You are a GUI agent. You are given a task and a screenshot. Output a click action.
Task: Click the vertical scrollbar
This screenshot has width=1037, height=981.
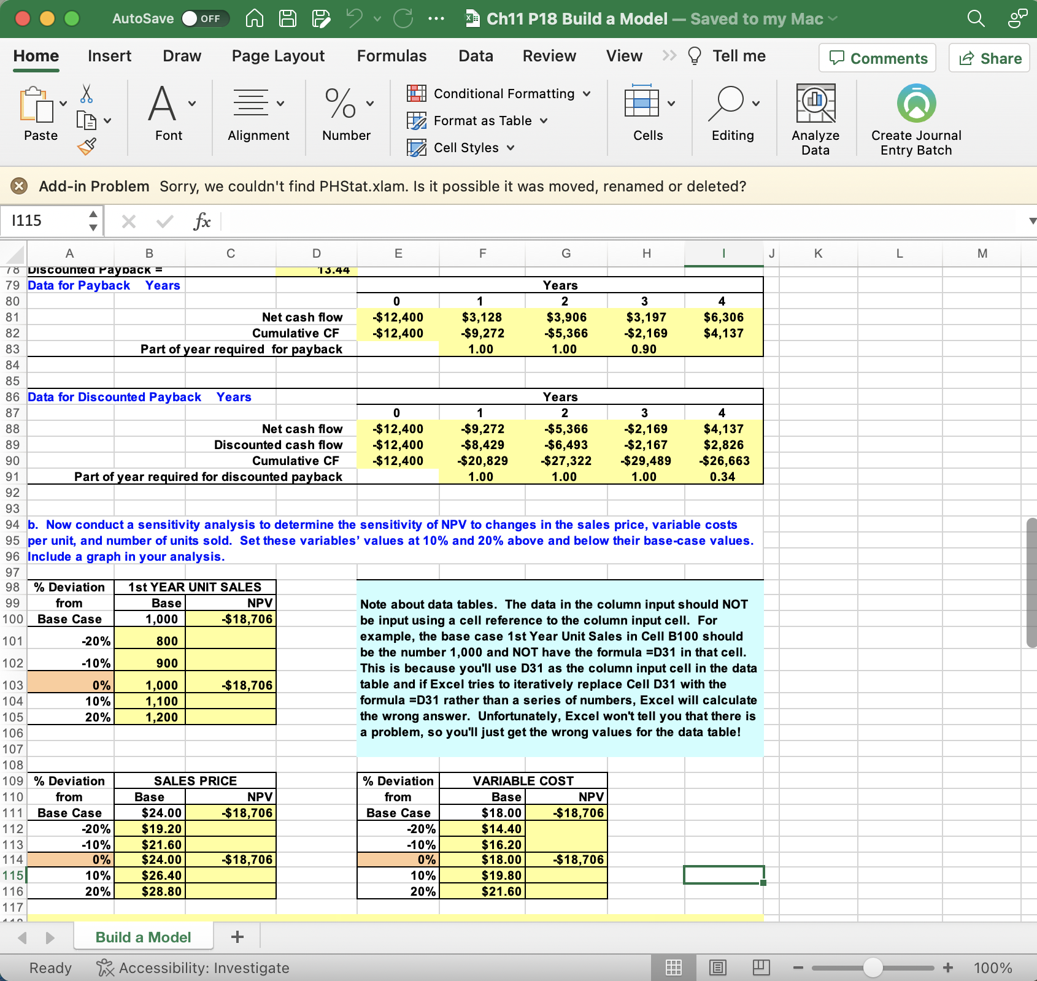point(1030,589)
